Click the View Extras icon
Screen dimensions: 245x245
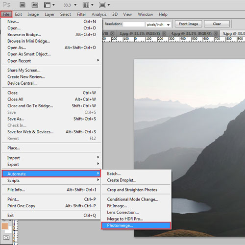(47, 5)
